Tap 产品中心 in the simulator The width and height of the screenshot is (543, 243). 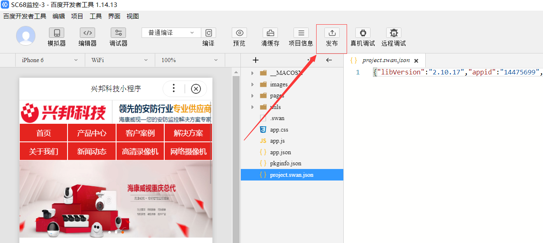pyautogui.click(x=91, y=133)
